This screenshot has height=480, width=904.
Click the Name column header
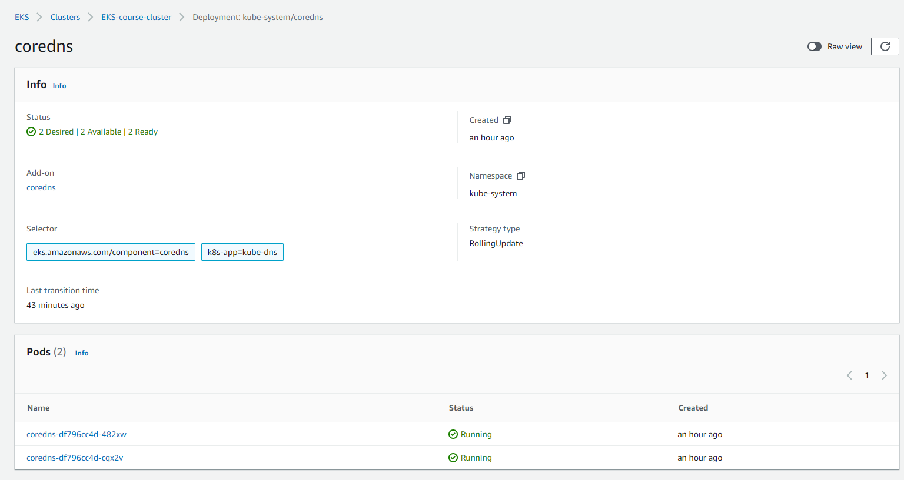click(x=38, y=408)
